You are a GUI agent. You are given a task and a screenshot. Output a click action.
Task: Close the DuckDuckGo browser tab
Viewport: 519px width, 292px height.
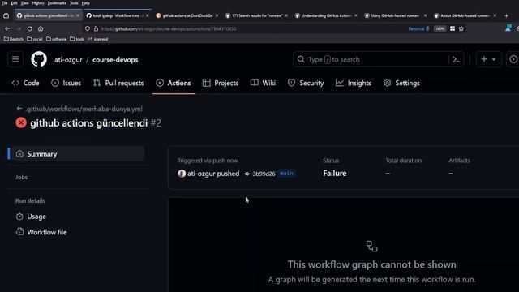coord(217,15)
